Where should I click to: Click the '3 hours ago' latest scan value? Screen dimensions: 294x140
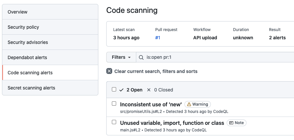point(126,38)
